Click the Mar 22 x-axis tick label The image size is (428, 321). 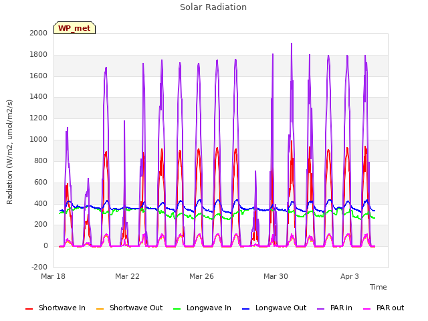[x=127, y=276]
